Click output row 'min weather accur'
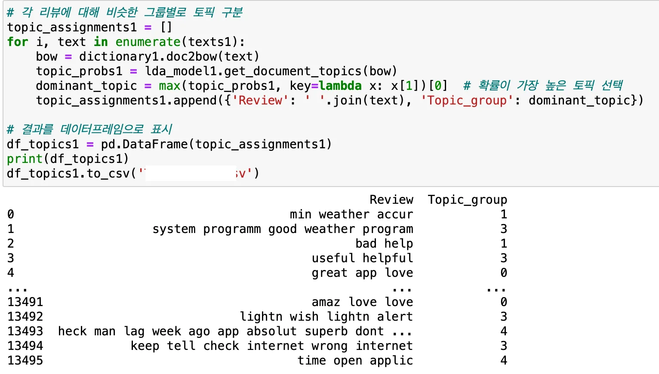The image size is (659, 374). coord(351,215)
